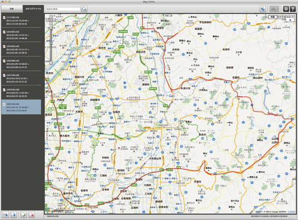Click the 和束町 label on map

226,49
